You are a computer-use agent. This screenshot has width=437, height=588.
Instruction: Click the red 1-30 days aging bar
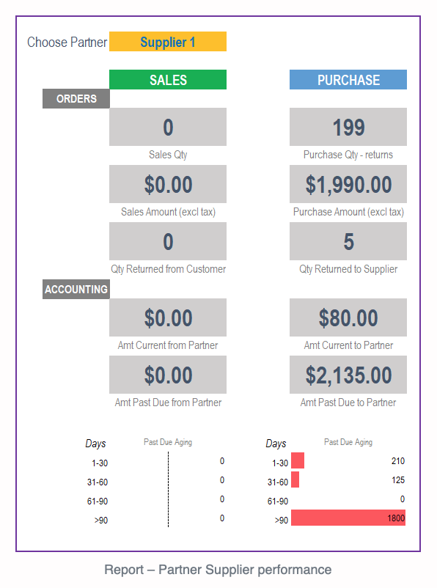click(298, 460)
